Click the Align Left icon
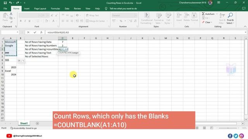Viewport: 248px width, 139px height. point(63,21)
